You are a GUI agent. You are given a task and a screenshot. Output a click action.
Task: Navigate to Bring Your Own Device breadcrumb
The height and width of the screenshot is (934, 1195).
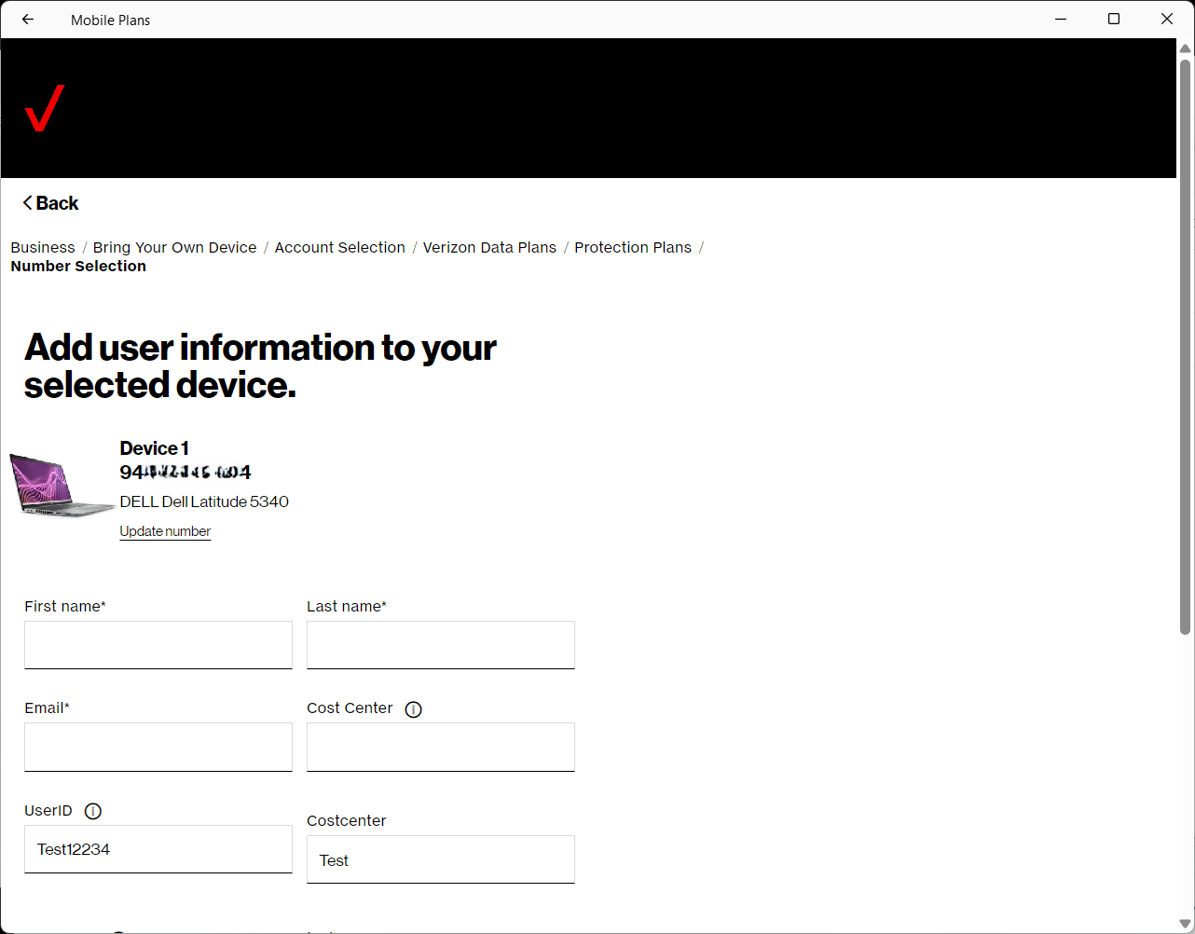[174, 247]
